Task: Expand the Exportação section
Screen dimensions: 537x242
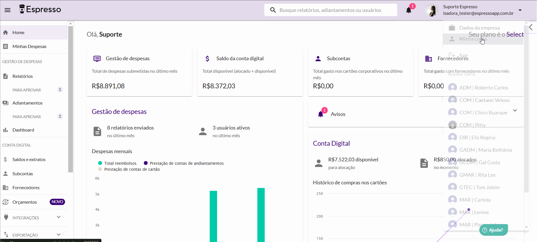Action: (x=34, y=235)
